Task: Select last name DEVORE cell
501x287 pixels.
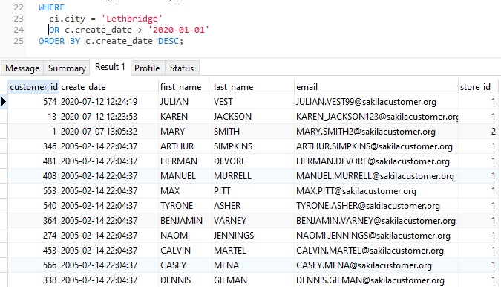Action: (x=252, y=161)
